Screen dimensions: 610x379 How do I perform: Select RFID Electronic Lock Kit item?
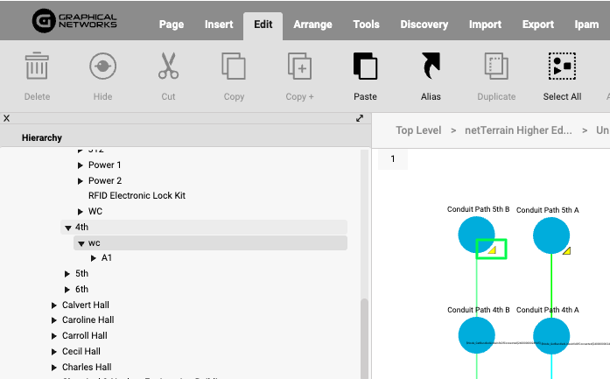point(137,196)
